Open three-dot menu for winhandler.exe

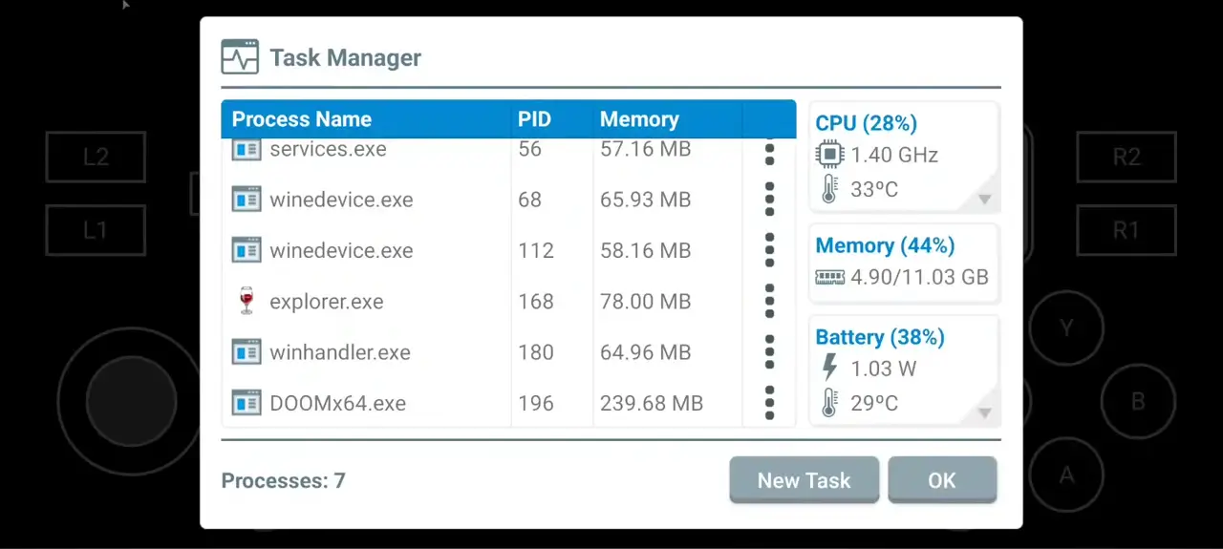769,352
